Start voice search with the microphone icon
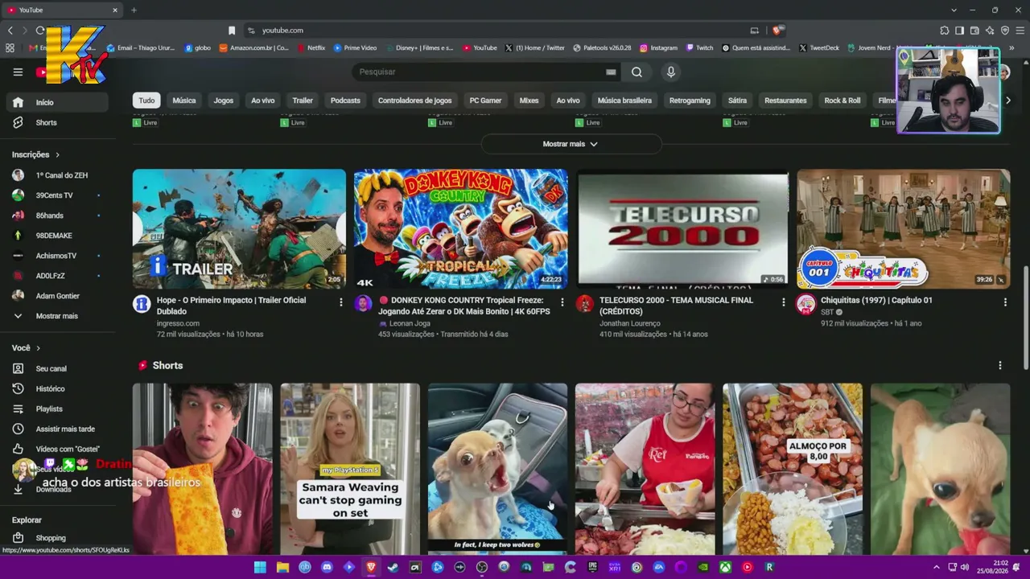The height and width of the screenshot is (579, 1030). pos(671,72)
